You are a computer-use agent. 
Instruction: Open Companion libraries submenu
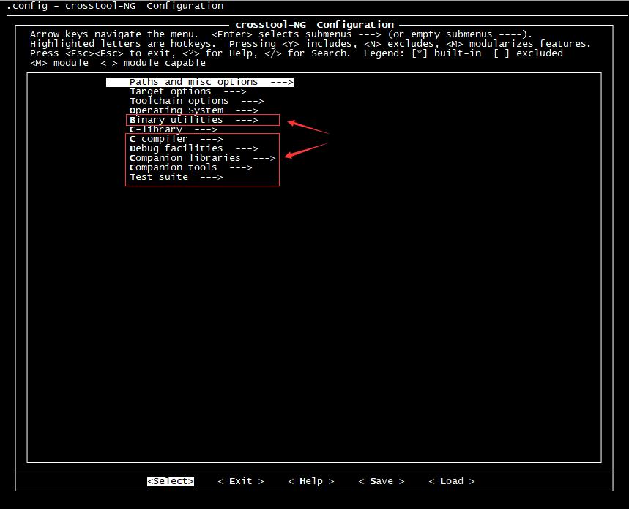(203, 158)
